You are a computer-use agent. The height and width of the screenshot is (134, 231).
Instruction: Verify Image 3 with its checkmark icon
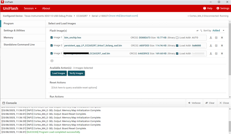click(216, 53)
